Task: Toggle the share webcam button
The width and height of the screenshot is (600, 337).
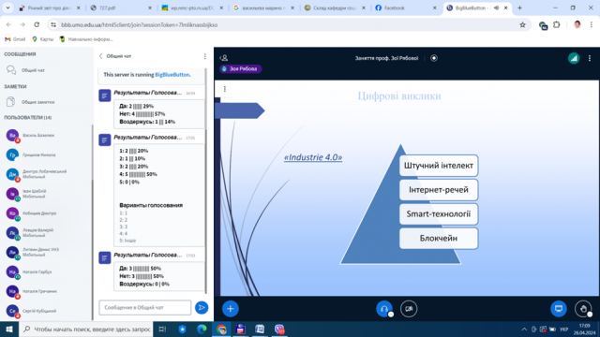Action: click(x=409, y=309)
